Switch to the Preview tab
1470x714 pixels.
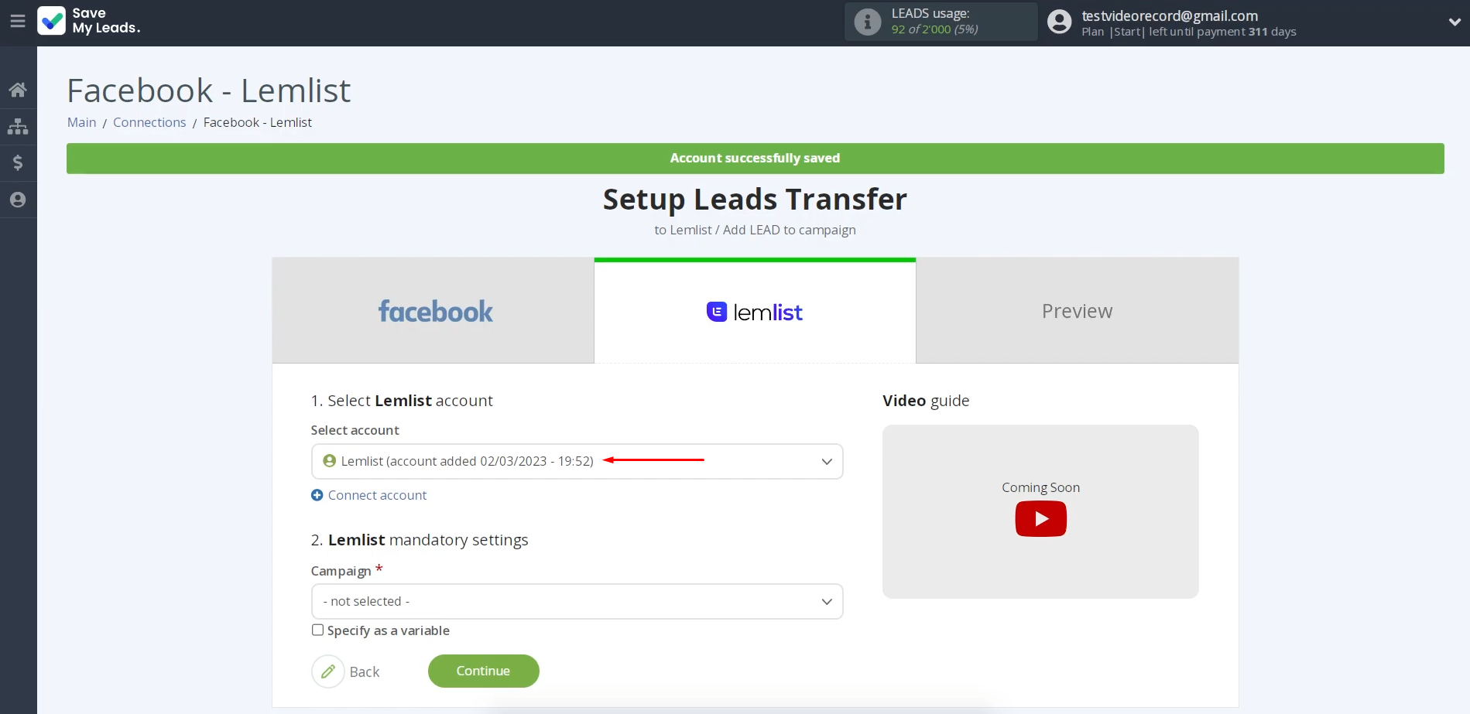1078,311
